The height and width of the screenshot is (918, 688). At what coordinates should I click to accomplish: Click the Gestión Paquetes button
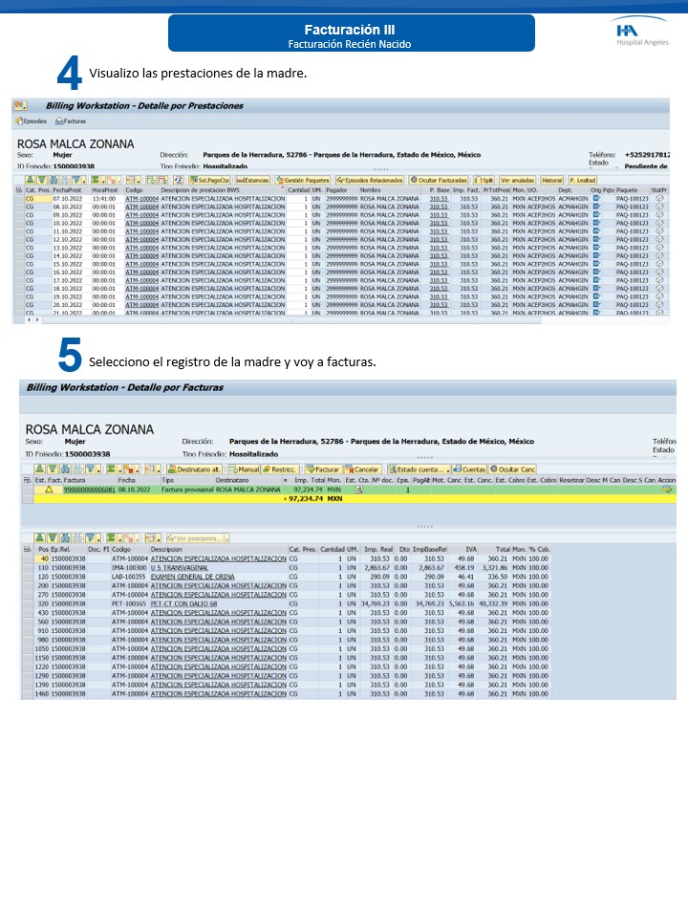pyautogui.click(x=302, y=180)
